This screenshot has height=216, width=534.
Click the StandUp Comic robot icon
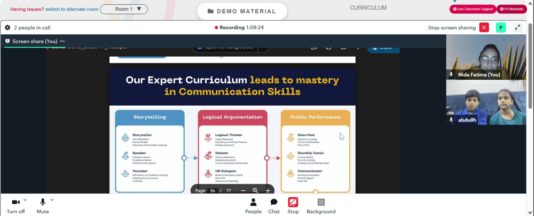[290, 156]
